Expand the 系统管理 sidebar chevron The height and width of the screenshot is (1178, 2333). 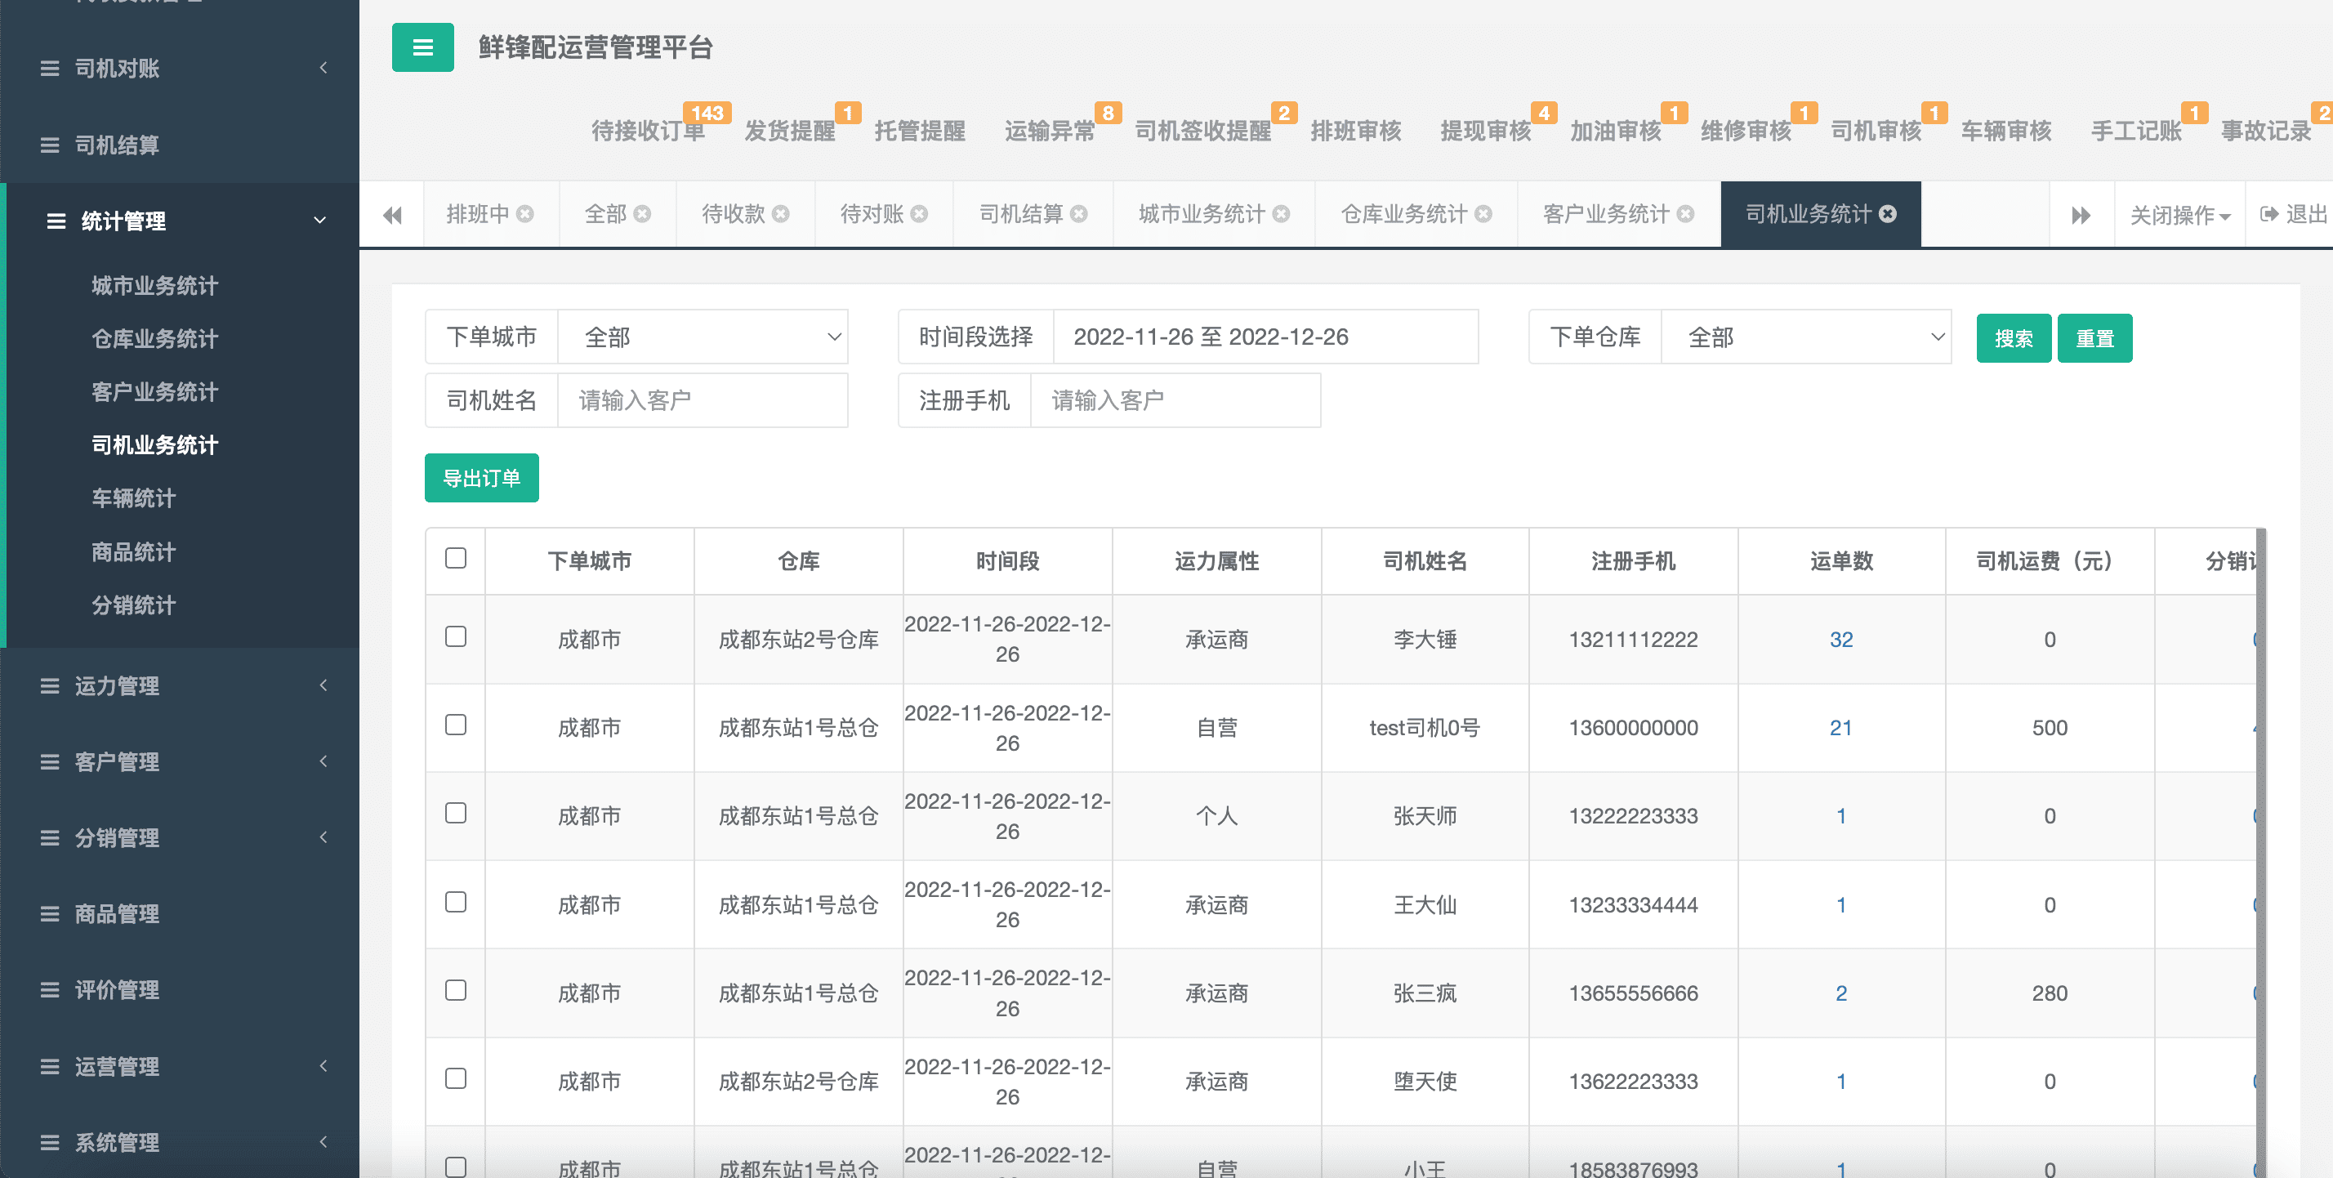pyautogui.click(x=323, y=1142)
